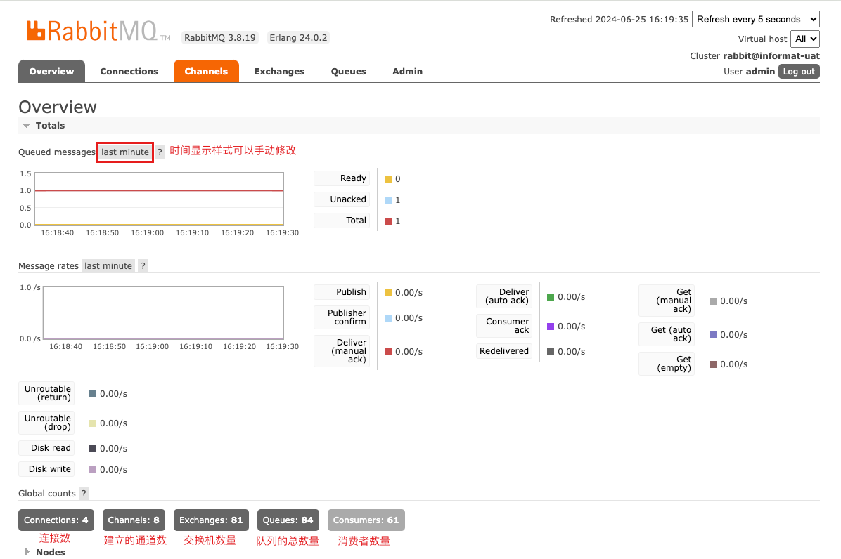841x559 pixels.
Task: Open the Refresh every 5 seconds dropdown
Action: [x=756, y=19]
